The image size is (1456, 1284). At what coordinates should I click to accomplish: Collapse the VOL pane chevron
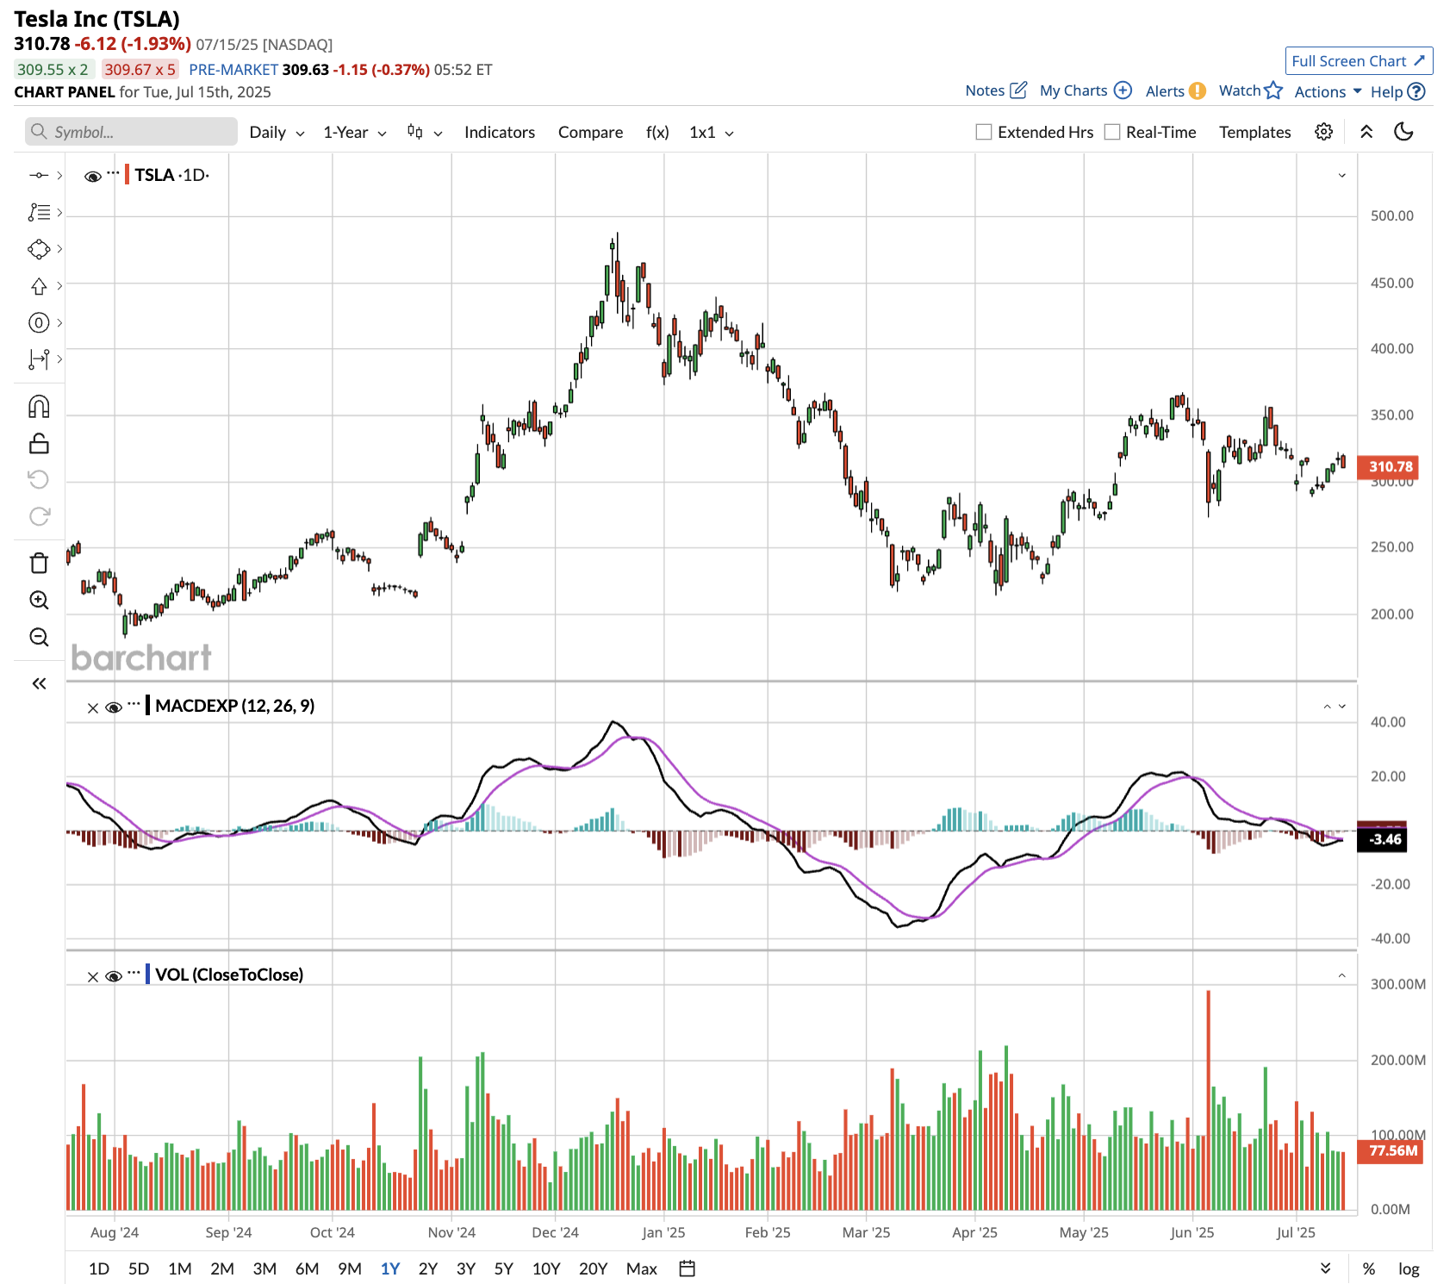pos(1341,975)
